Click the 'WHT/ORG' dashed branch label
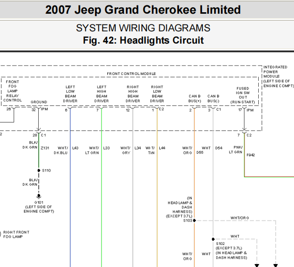The height and width of the screenshot is (267, 294). pyautogui.click(x=240, y=218)
